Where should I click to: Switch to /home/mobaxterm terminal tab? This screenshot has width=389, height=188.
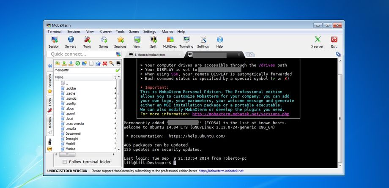154,54
